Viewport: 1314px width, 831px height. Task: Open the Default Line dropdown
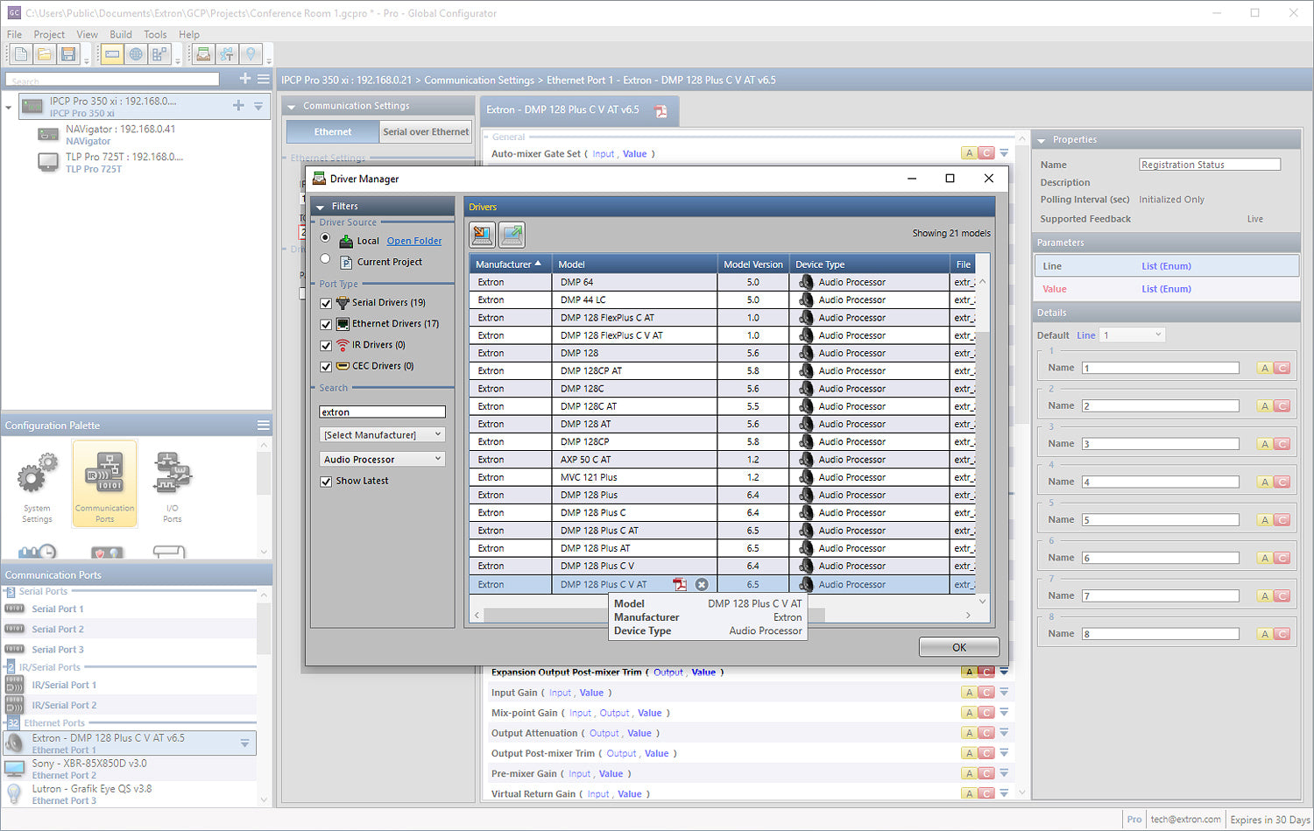1133,335
